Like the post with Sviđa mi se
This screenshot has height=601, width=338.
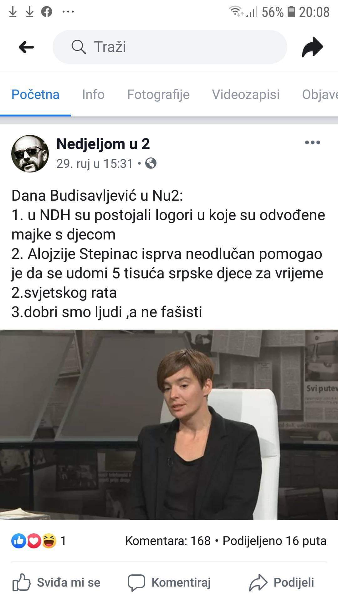[56, 583]
